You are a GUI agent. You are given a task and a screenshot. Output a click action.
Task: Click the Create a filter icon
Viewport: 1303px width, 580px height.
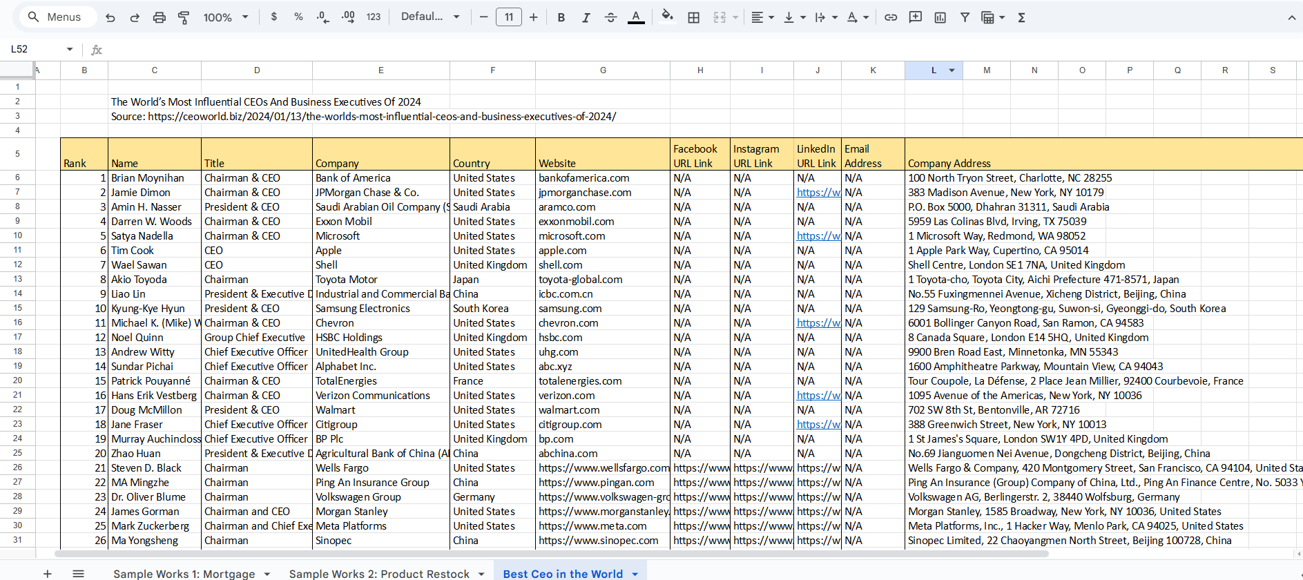click(x=965, y=17)
